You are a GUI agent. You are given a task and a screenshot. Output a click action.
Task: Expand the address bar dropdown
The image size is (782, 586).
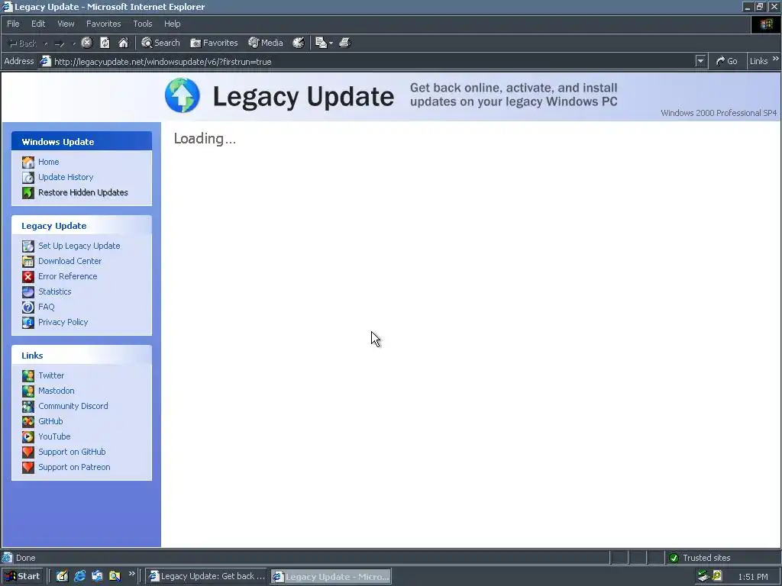pos(701,61)
